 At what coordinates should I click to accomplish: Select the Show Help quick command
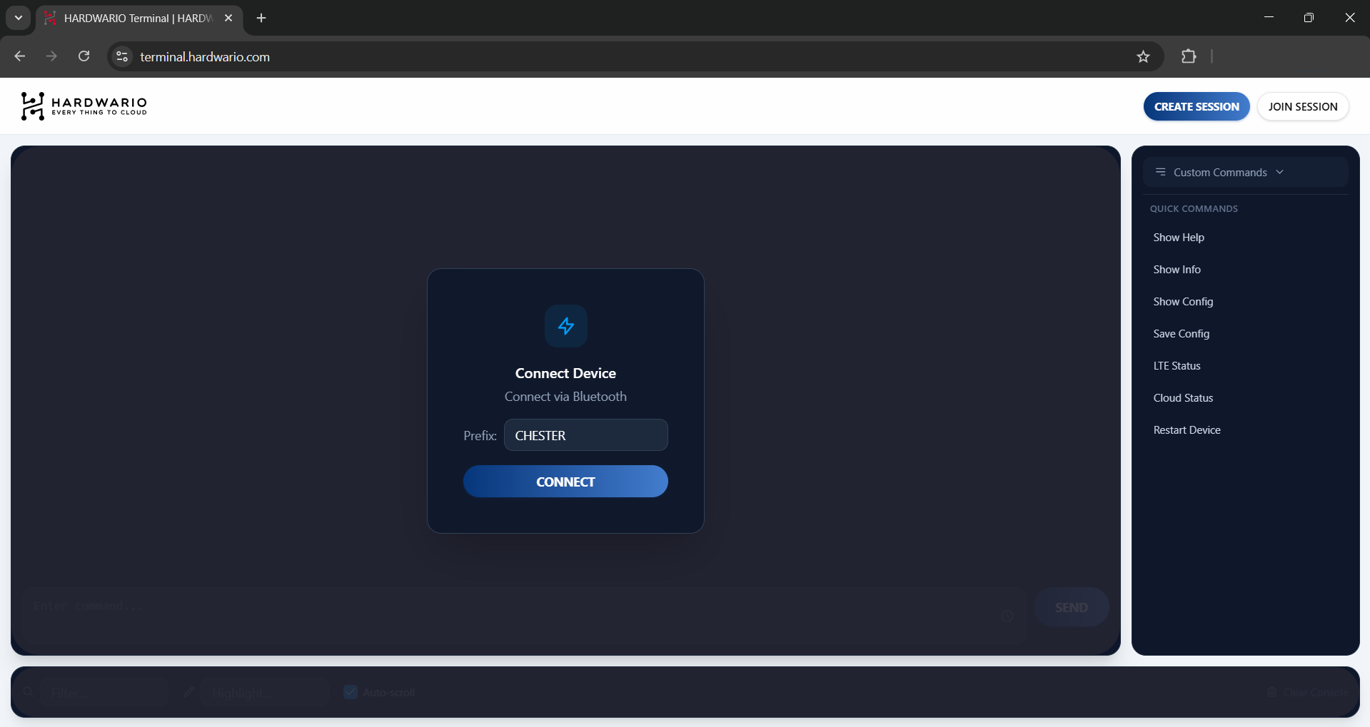coord(1178,238)
